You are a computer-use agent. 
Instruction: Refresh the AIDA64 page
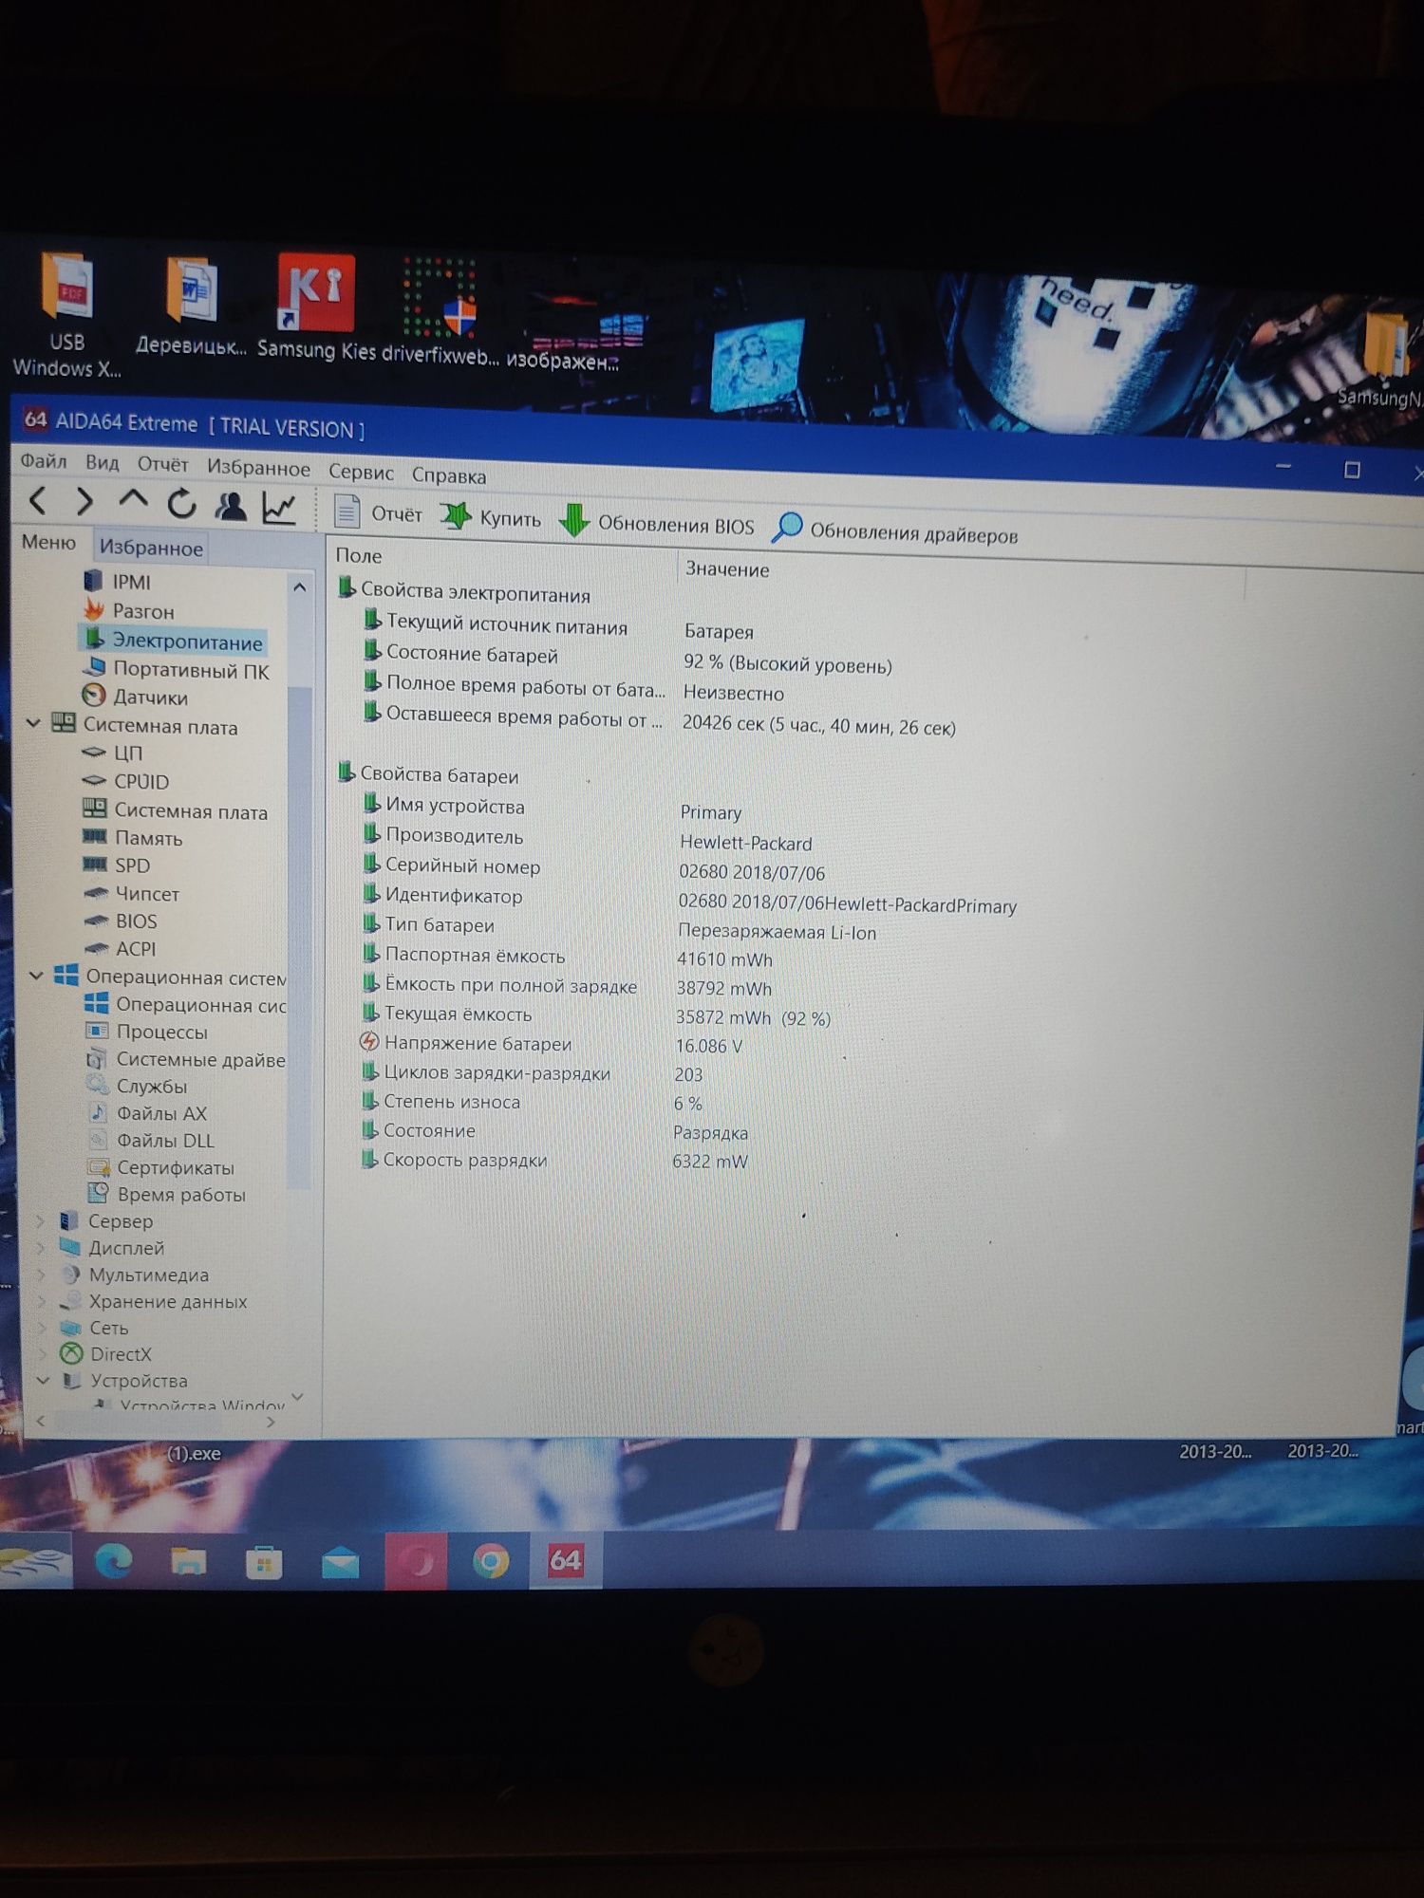pos(181,504)
